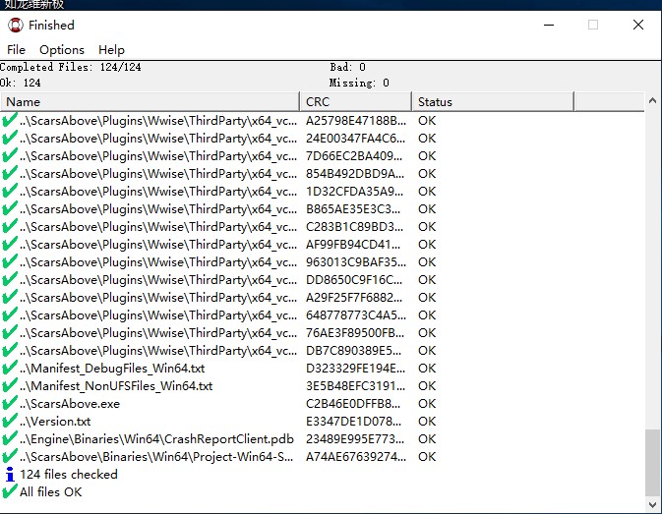This screenshot has width=662, height=514.
Task: Click the CRC value D323329FE194E
Action: coord(355,369)
